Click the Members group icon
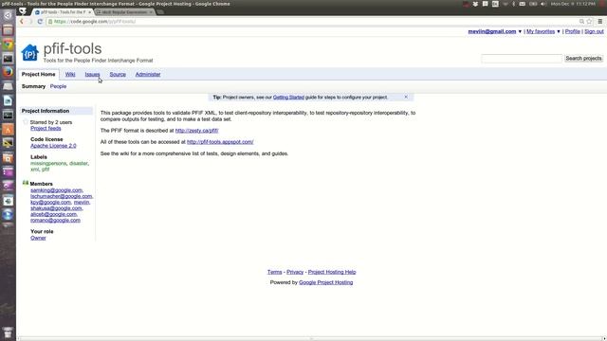Viewport: 607px width, 341px height. 26,183
